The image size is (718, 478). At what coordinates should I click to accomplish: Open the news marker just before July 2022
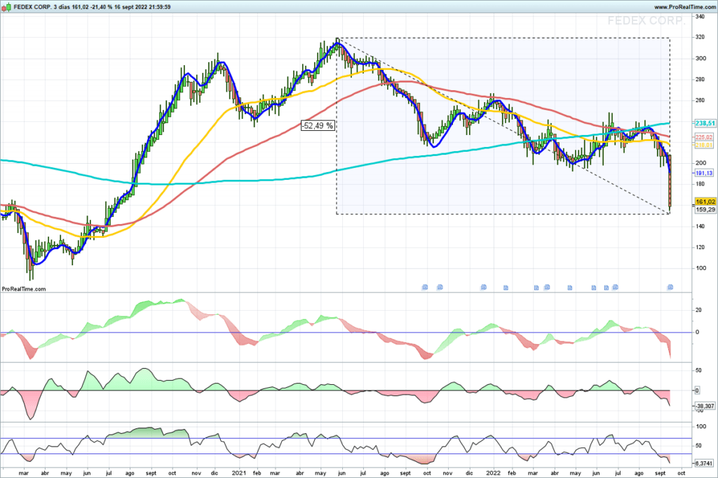tap(615, 287)
